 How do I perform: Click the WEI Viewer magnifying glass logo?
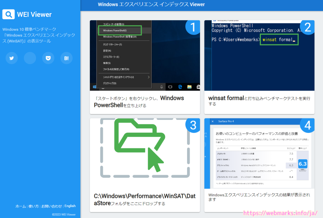(9, 14)
